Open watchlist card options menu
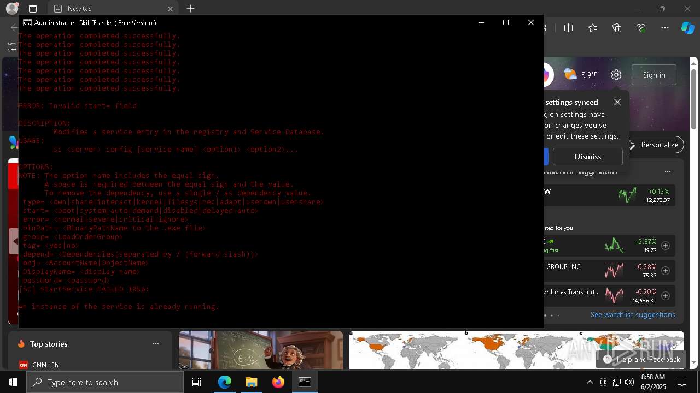This screenshot has height=393, width=700. [x=667, y=171]
